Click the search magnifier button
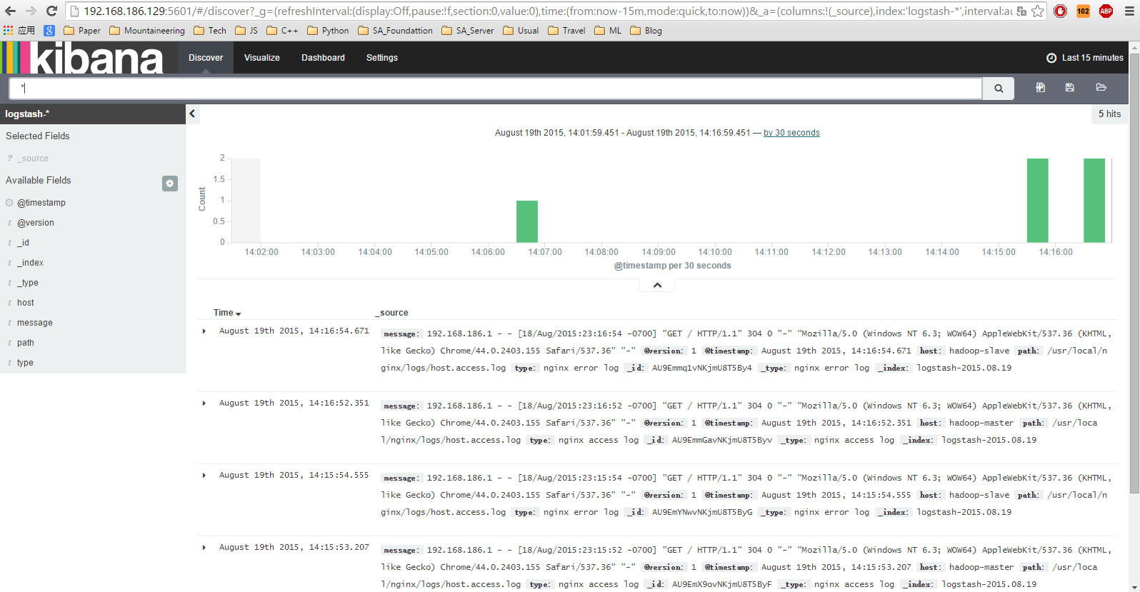The width and height of the screenshot is (1140, 592). pos(998,89)
